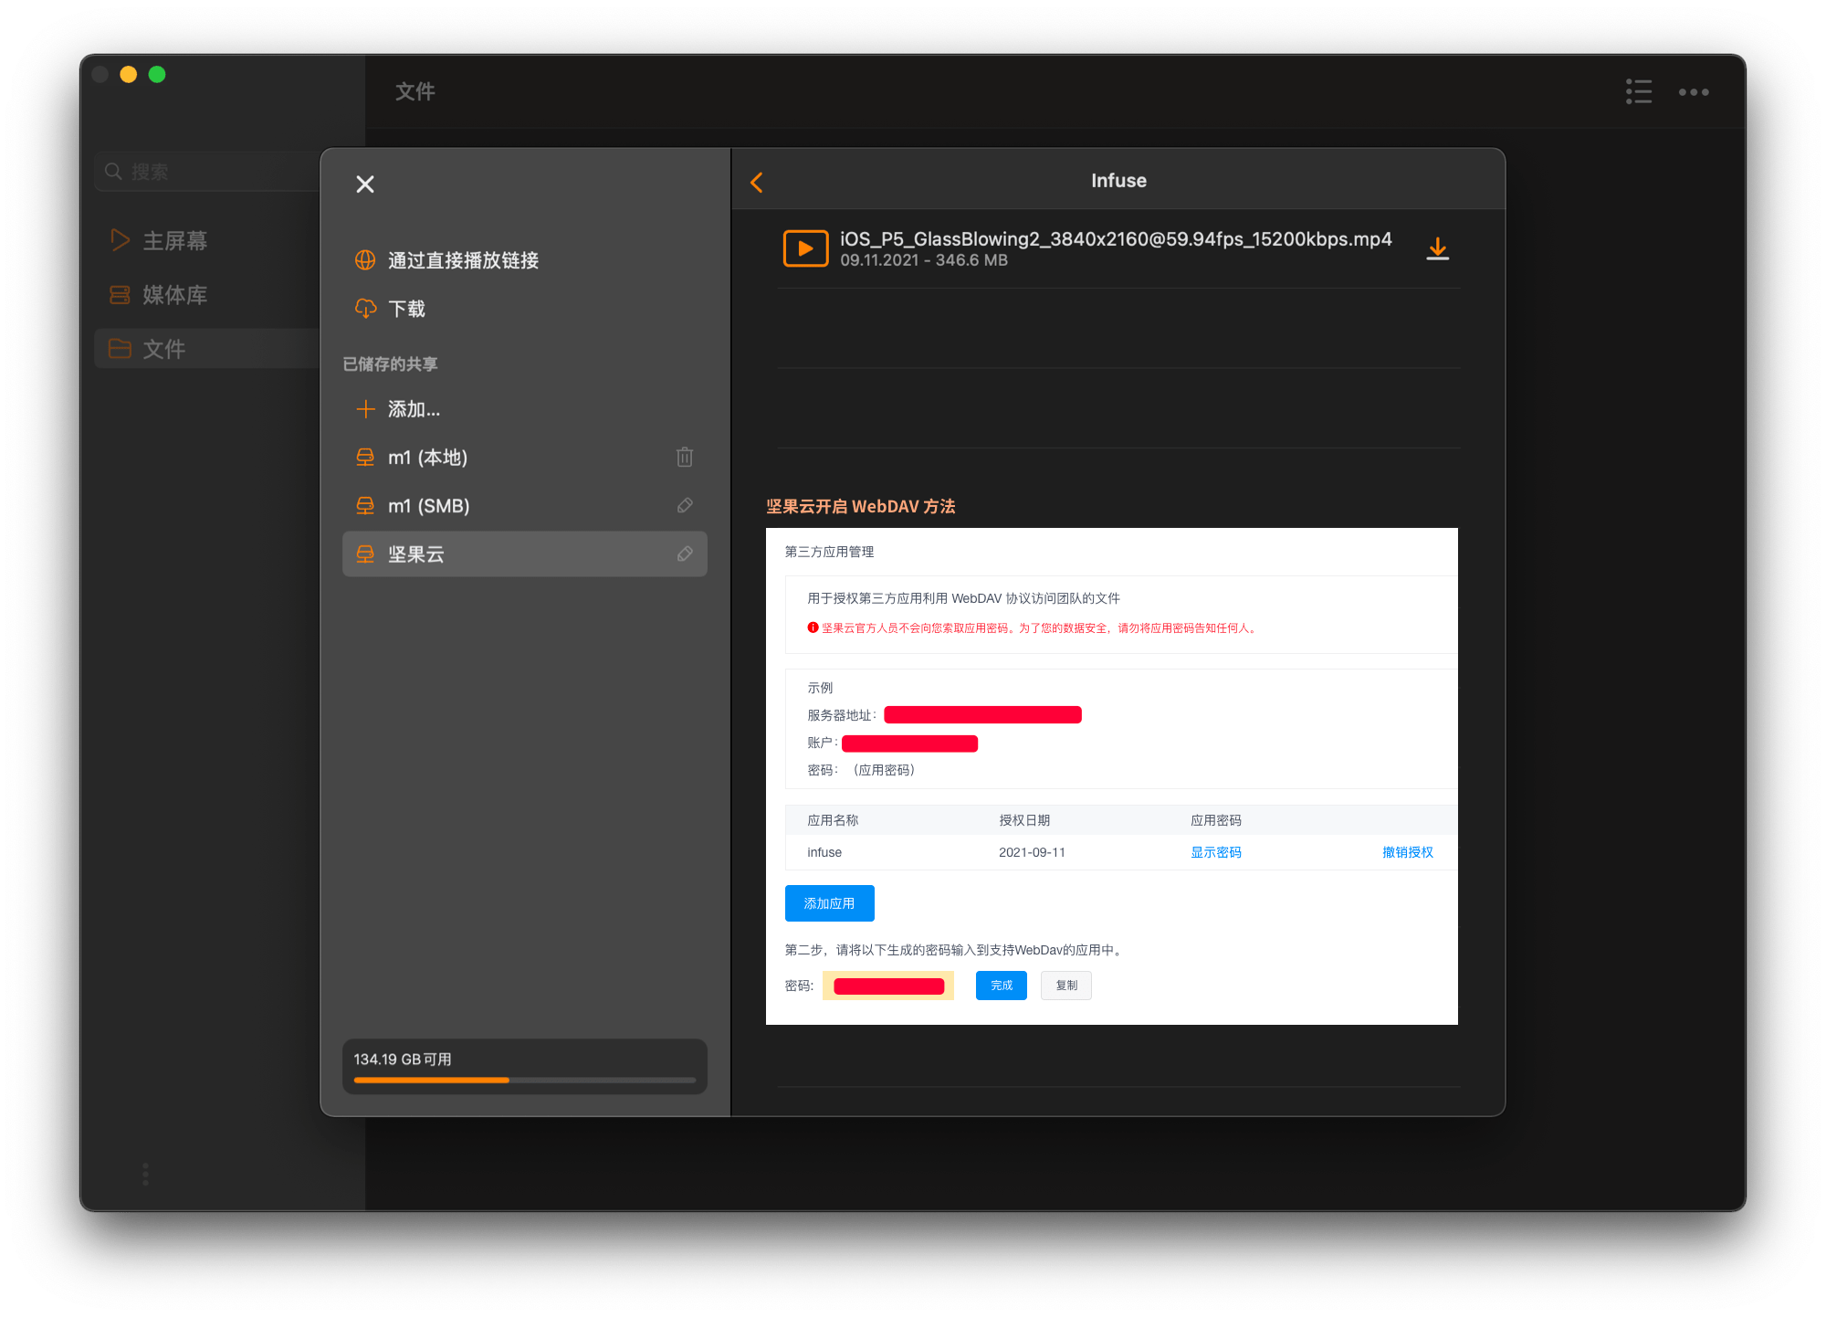Focus the 搜索 search field
This screenshot has width=1826, height=1318.
tap(205, 172)
